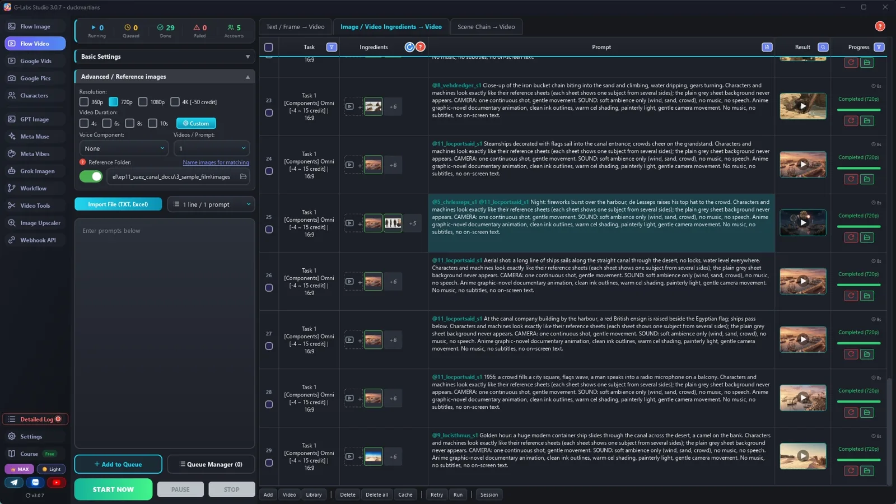Click the filter icon beside Task header
The width and height of the screenshot is (896, 504).
point(332,47)
